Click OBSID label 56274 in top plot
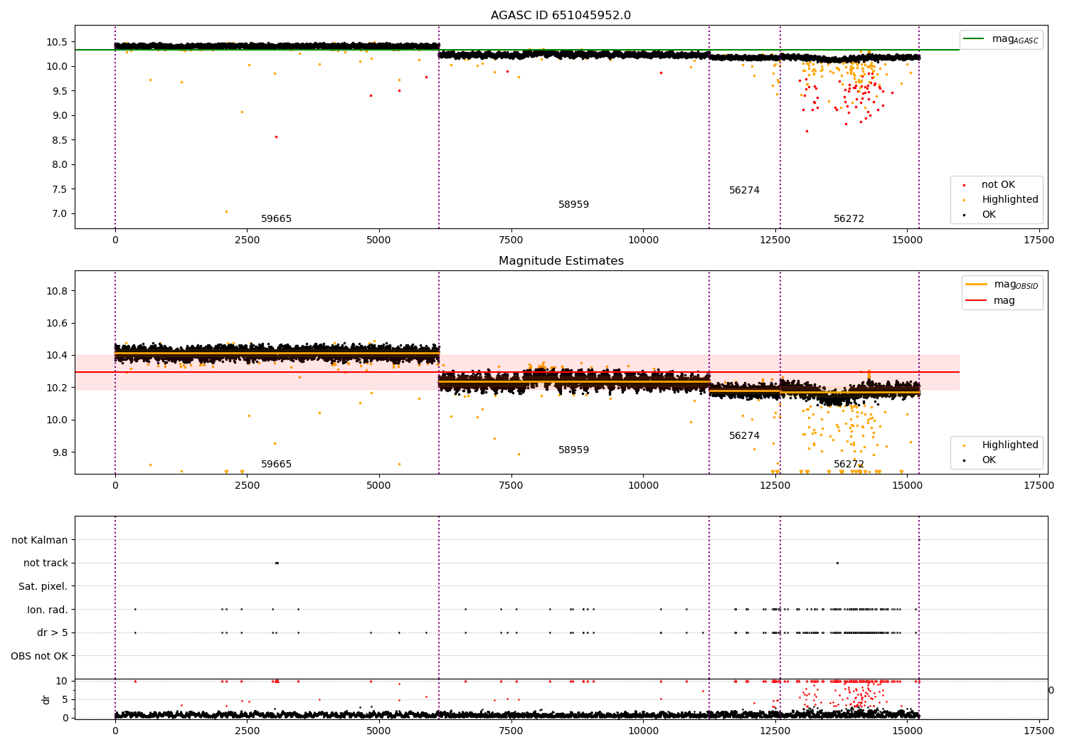The width and height of the screenshot is (1067, 747). 744,191
